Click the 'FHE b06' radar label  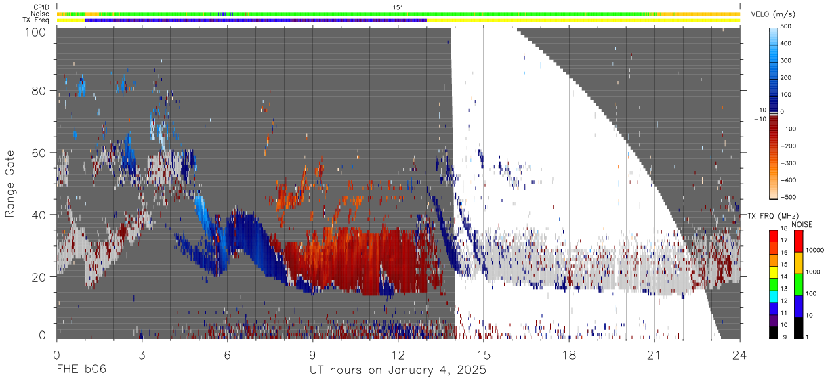click(81, 370)
